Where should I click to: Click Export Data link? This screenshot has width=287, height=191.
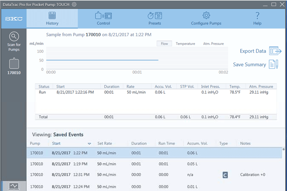[x=253, y=51]
